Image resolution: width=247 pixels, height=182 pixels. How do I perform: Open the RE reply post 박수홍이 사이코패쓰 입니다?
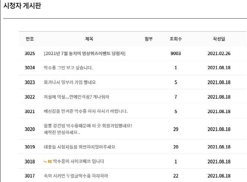(x=79, y=162)
